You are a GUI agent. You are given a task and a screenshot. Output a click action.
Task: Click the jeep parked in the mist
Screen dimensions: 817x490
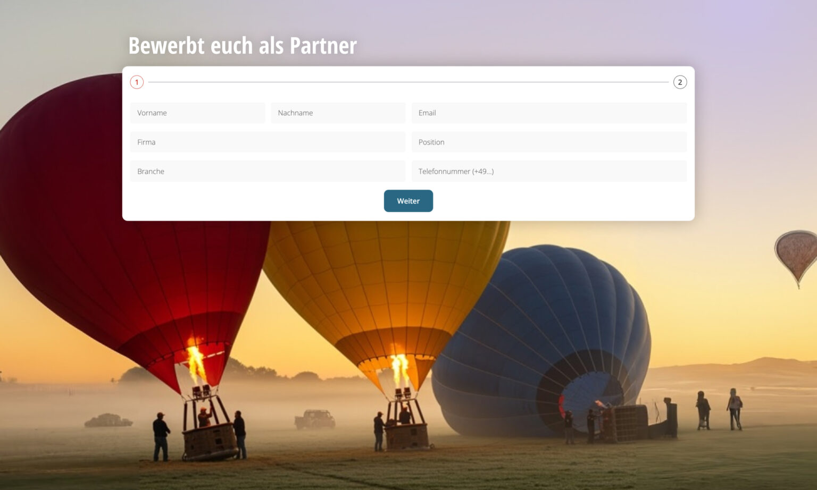click(315, 419)
